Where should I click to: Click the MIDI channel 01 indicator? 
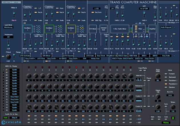click(3, 70)
